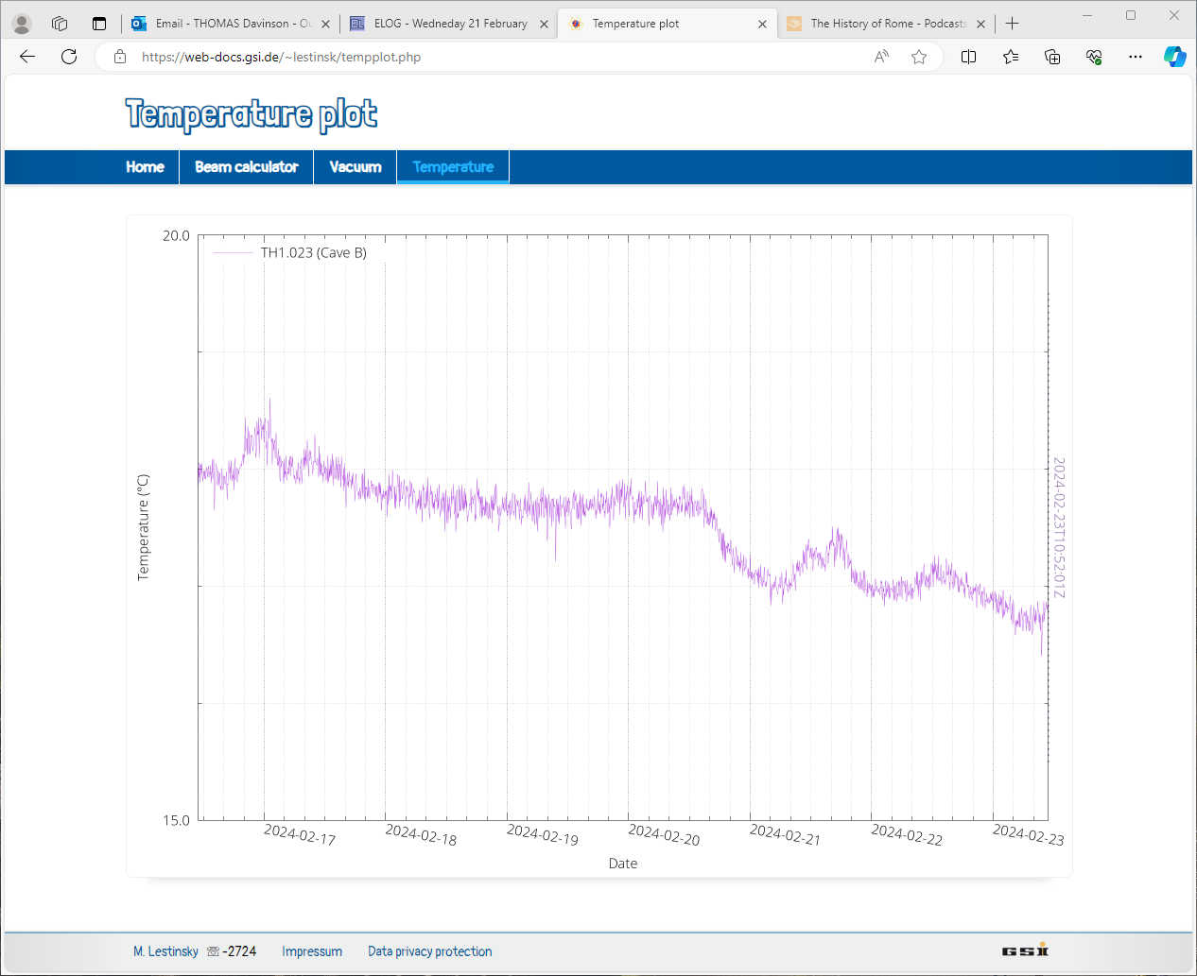Open the user profile icon

pos(22,24)
